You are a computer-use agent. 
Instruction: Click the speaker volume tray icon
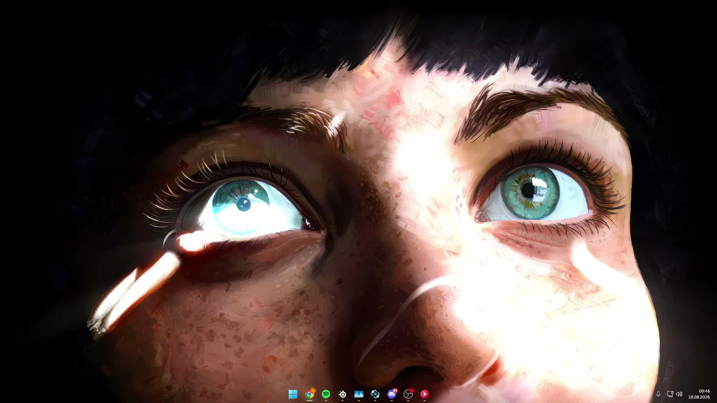[679, 394]
